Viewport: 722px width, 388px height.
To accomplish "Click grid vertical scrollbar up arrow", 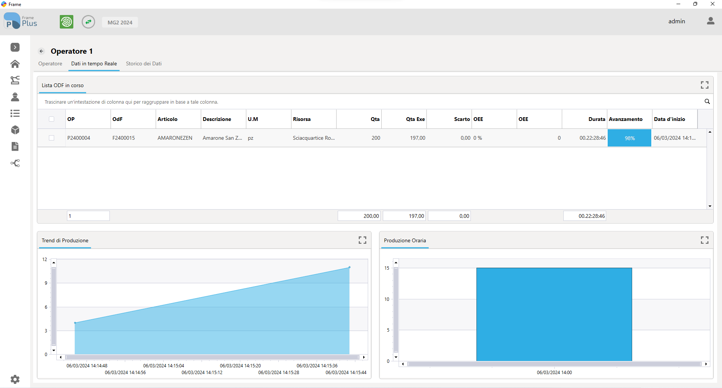I will coord(710,132).
